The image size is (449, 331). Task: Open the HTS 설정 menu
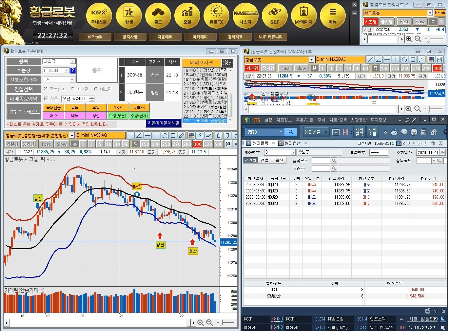point(268,120)
